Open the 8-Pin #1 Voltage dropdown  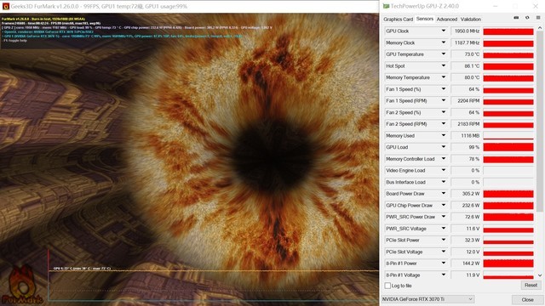[x=444, y=275]
